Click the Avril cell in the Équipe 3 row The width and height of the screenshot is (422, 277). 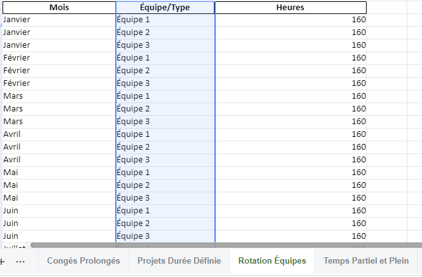(x=59, y=160)
